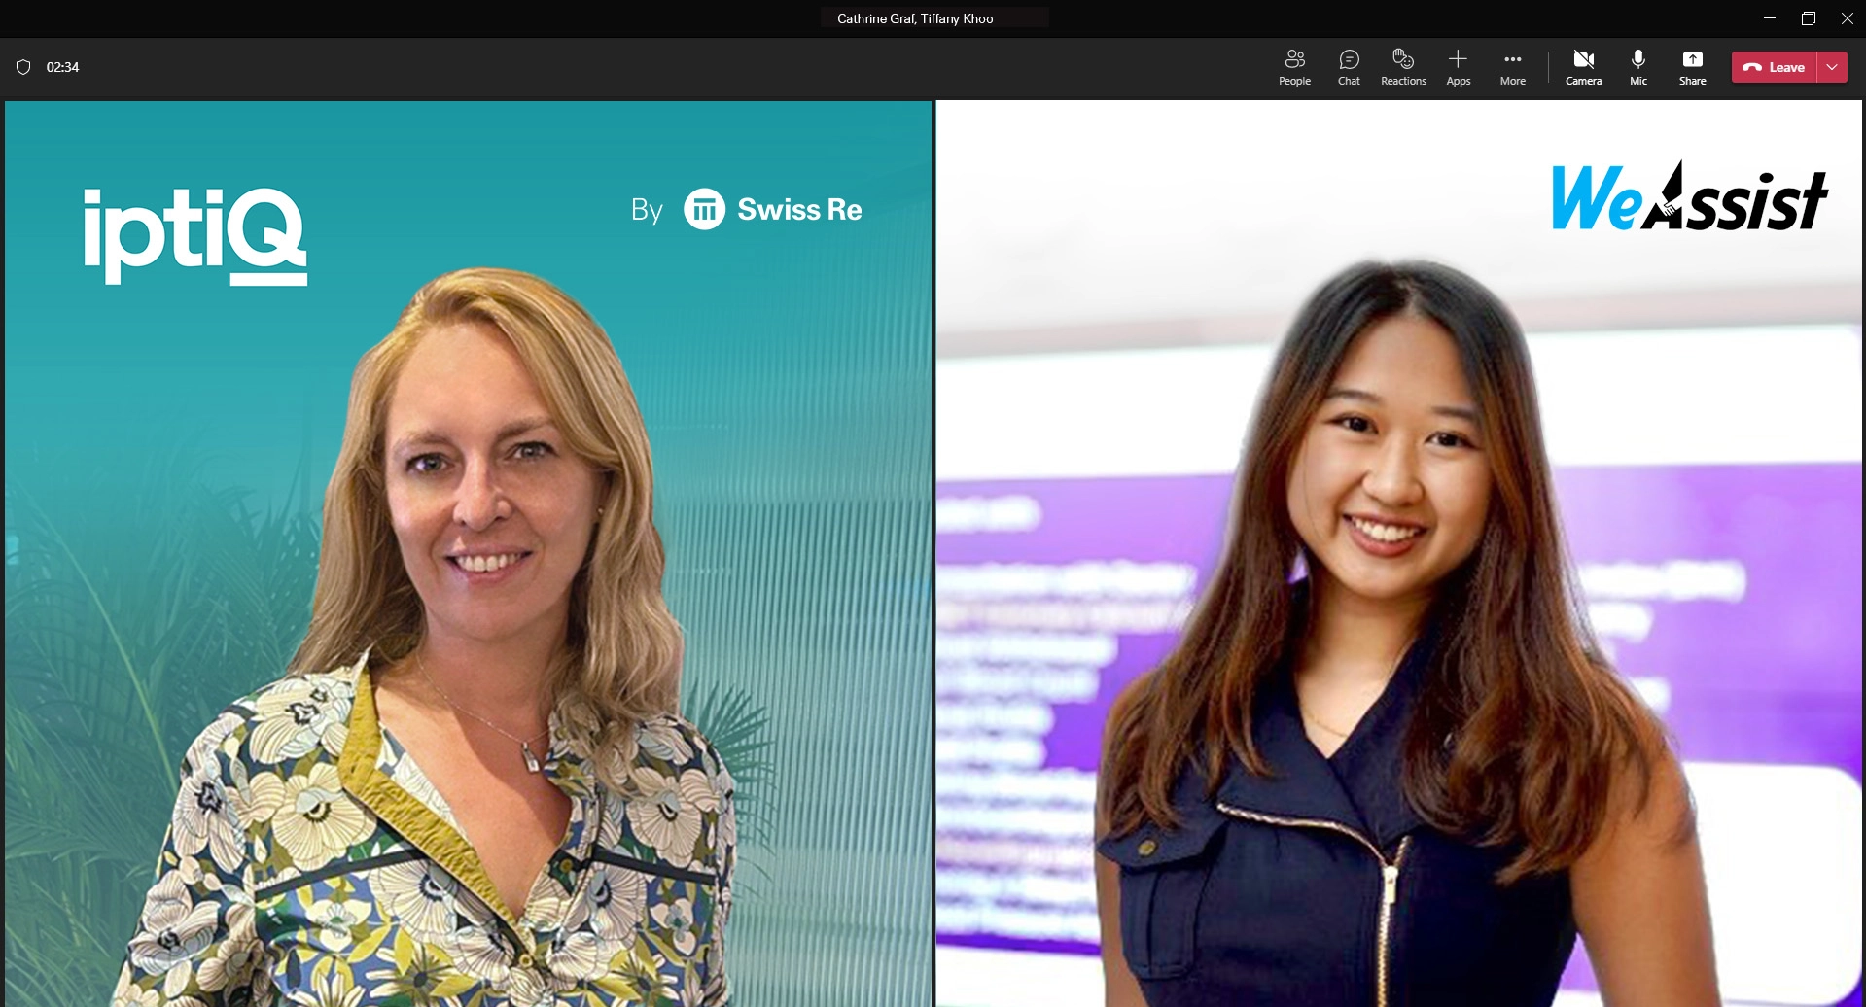Image resolution: width=1866 pixels, height=1007 pixels.
Task: Minimize the Teams meeting window
Action: point(1769,17)
